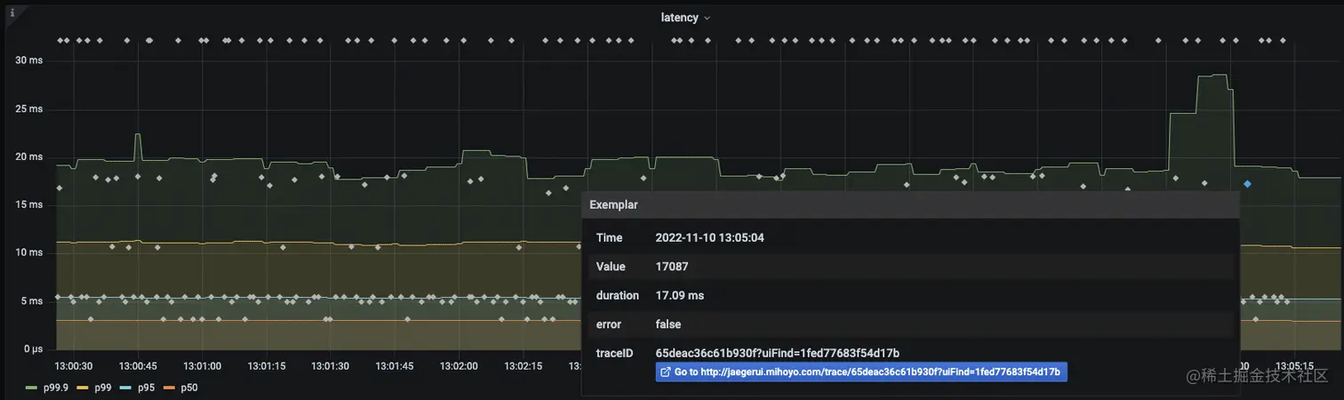
Task: Click the 30 ms y-axis label
Action: [29, 60]
